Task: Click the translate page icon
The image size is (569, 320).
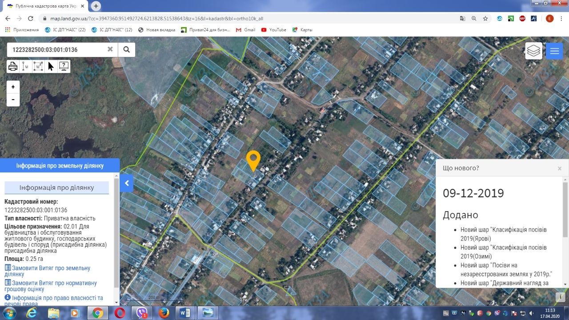Action: click(463, 19)
